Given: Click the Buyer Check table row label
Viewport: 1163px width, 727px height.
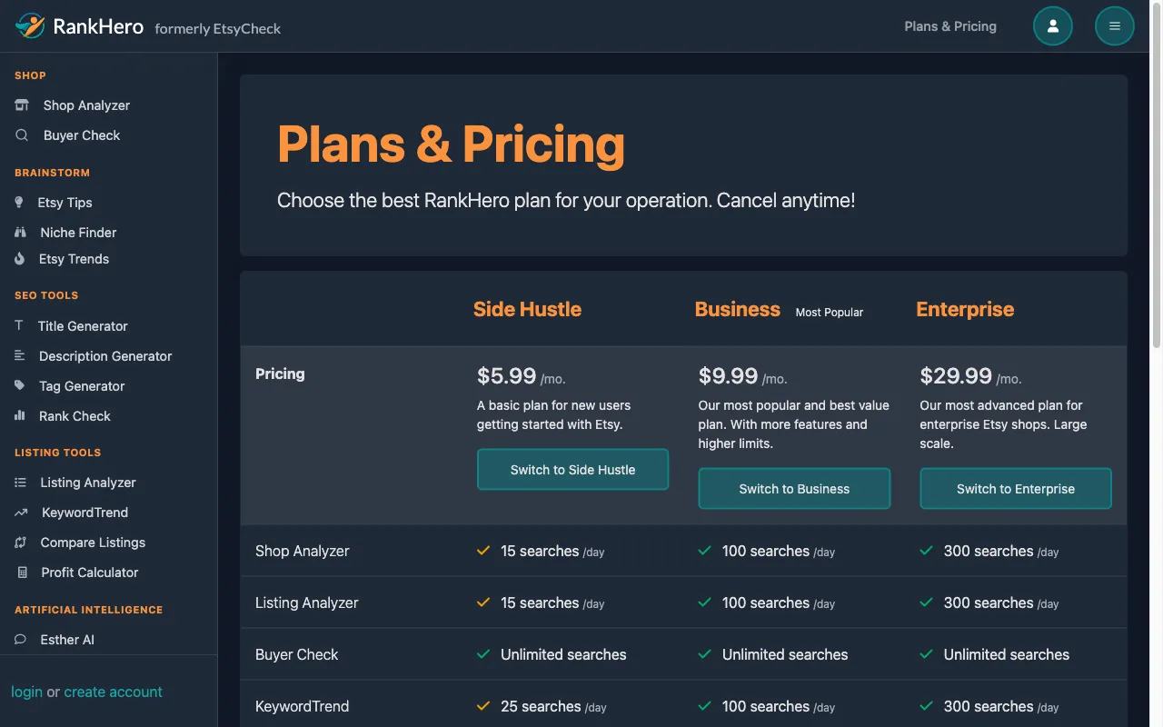Looking at the screenshot, I should coord(297,654).
